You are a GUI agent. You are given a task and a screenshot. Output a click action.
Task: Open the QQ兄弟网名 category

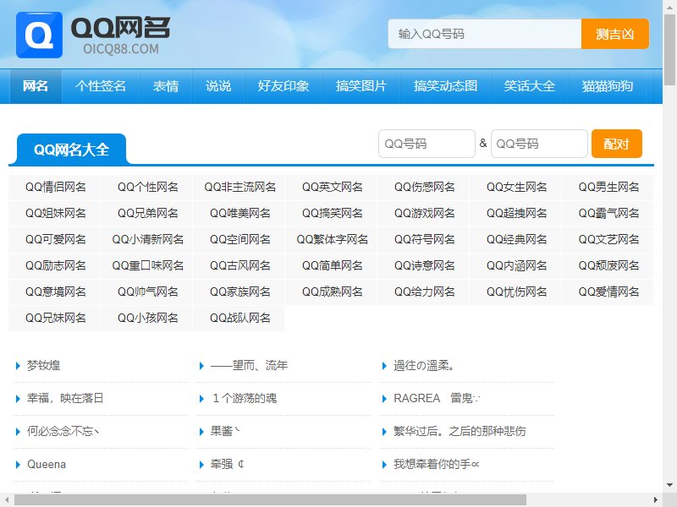pyautogui.click(x=147, y=214)
